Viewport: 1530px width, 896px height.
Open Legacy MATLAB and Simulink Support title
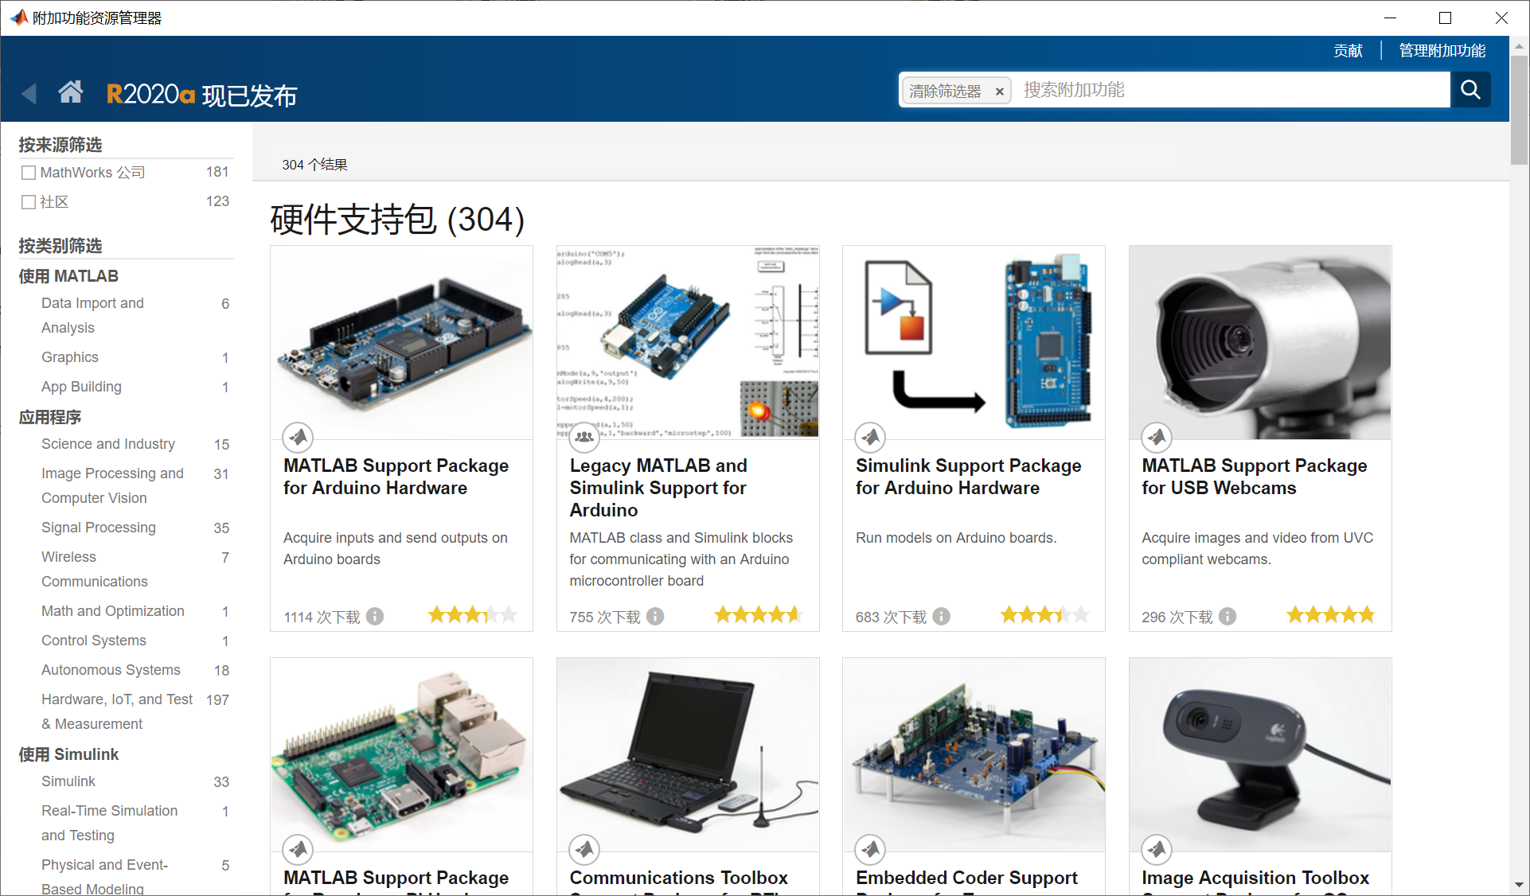point(658,488)
